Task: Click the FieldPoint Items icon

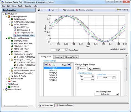Action: click(x=12, y=22)
